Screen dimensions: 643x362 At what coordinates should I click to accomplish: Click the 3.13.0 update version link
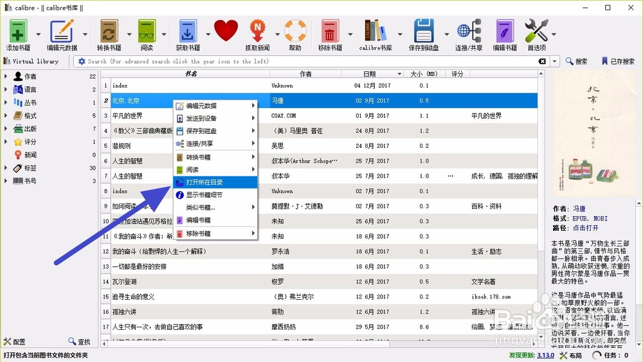545,355
